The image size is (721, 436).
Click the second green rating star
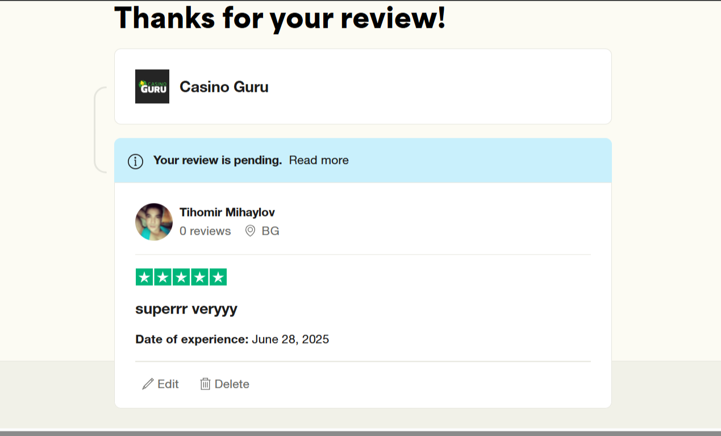click(163, 277)
